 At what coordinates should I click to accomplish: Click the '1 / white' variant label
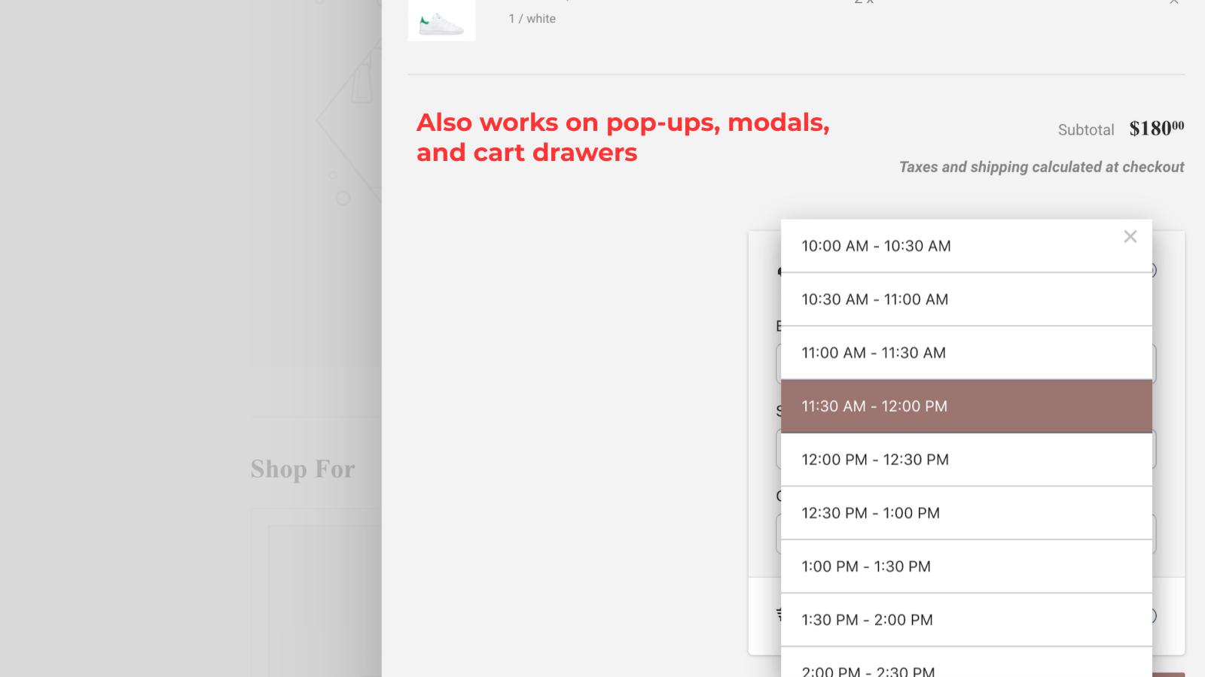point(532,18)
